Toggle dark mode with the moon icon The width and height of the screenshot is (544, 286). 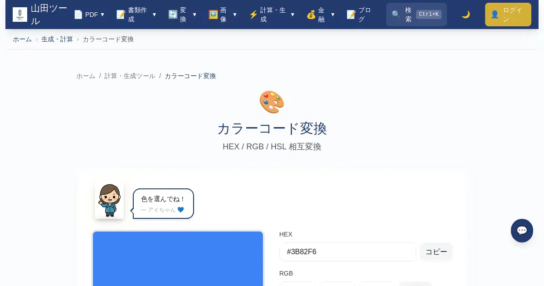point(466,15)
